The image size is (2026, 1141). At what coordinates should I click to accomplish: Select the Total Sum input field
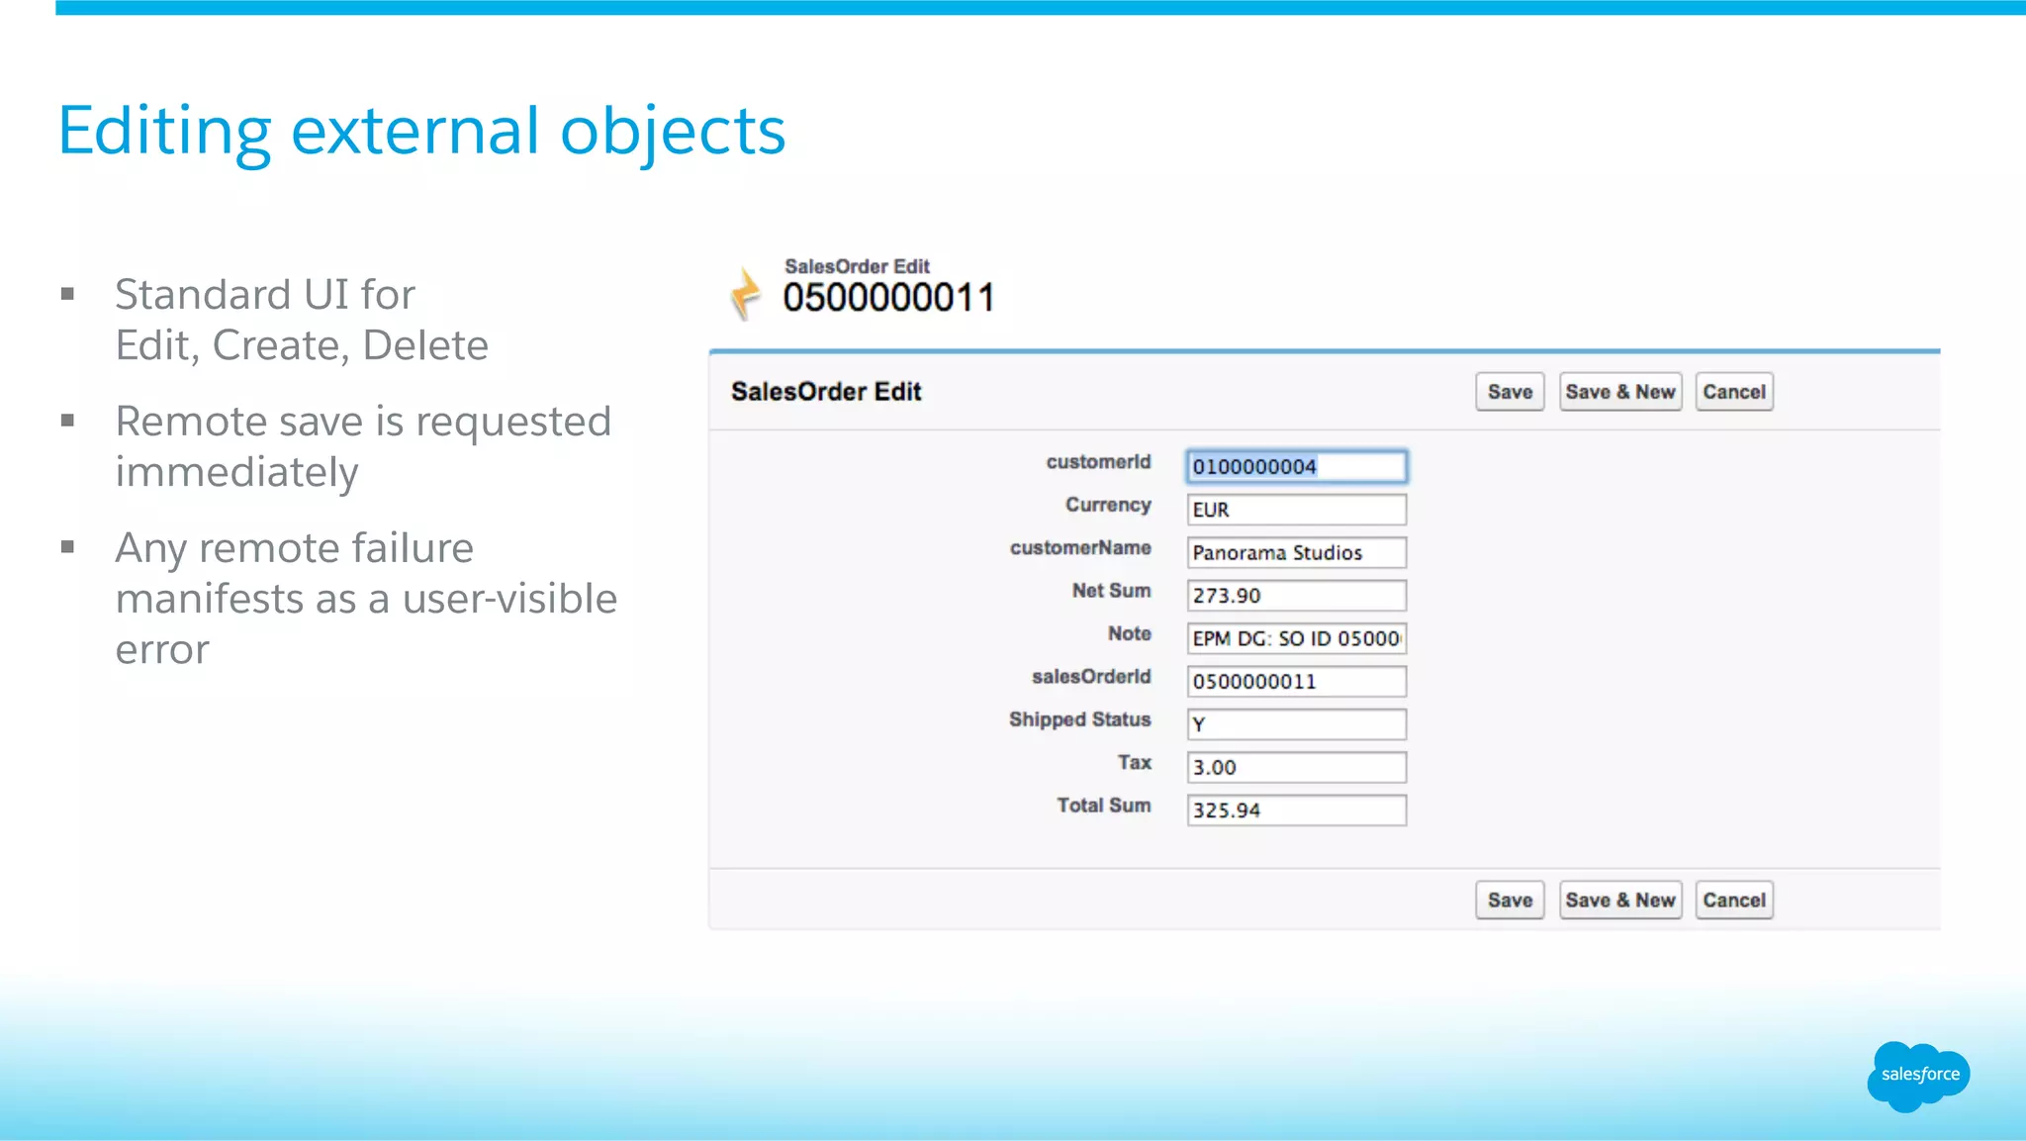(1296, 810)
